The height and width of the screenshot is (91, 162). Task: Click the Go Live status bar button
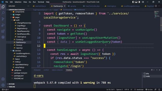[149, 89]
